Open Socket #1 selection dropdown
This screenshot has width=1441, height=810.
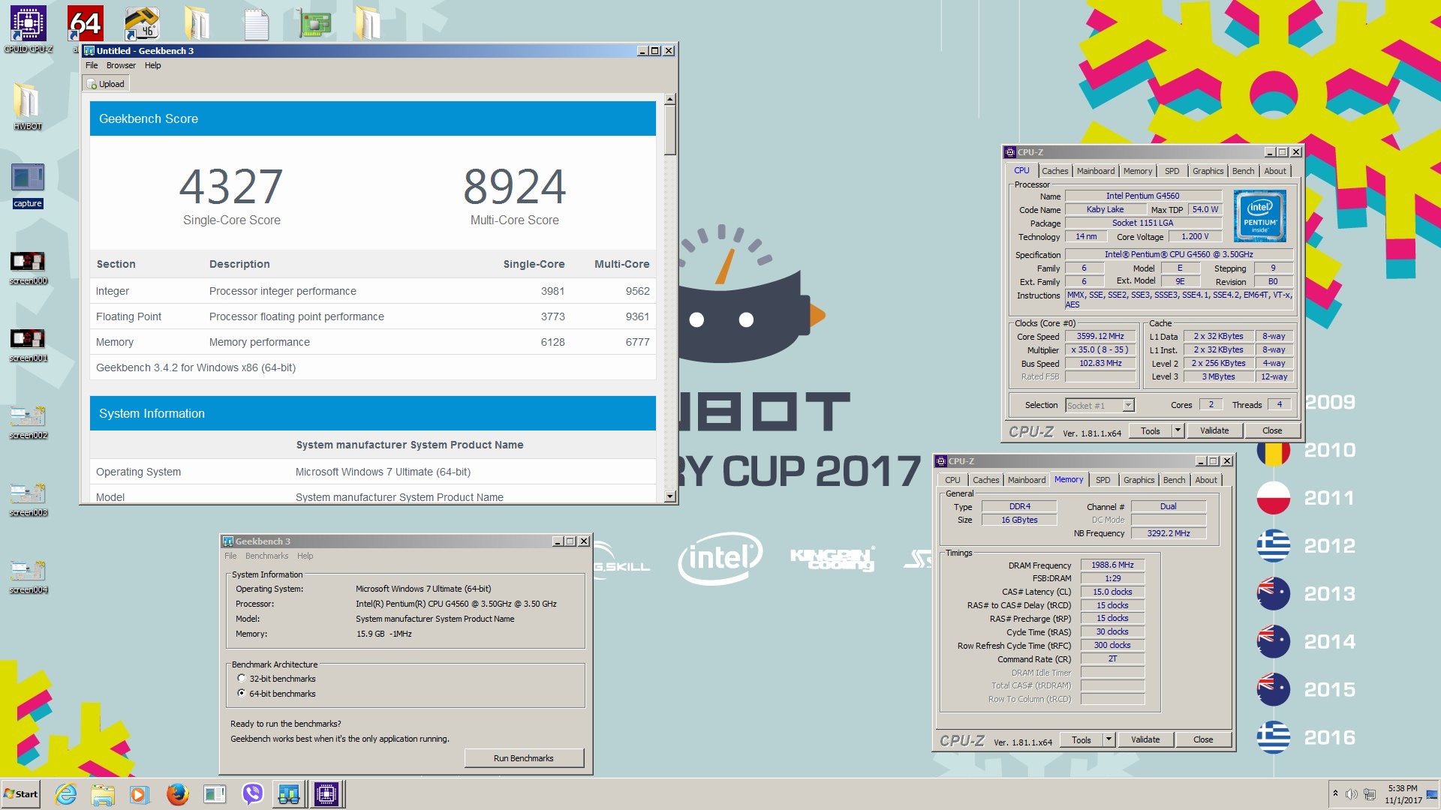tap(1100, 405)
